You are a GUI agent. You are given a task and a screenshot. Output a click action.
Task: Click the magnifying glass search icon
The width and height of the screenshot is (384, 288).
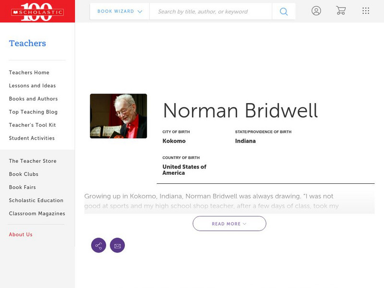point(284,11)
